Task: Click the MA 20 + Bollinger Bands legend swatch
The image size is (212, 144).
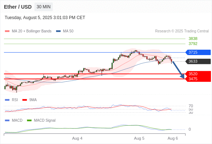Action: pos(7,31)
